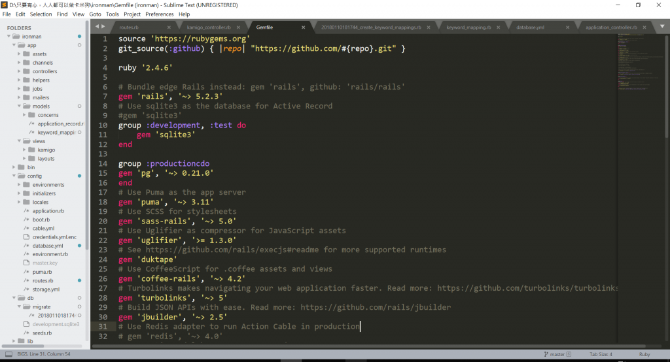Select the kamigo views folder
670x362 pixels.
pyautogui.click(x=46, y=150)
